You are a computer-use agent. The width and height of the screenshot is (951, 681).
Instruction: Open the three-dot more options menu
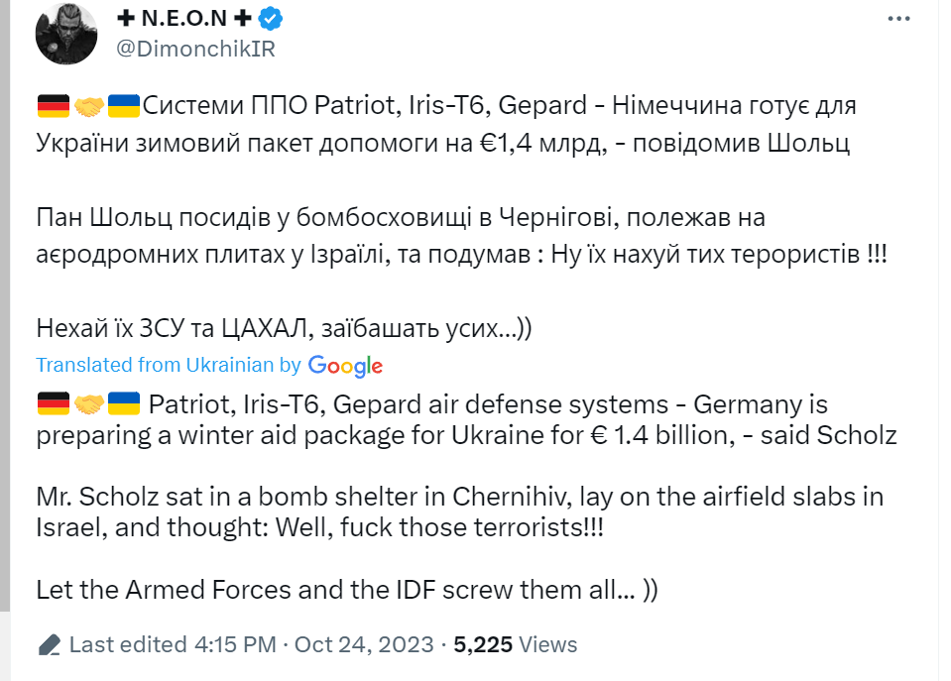coord(898,19)
